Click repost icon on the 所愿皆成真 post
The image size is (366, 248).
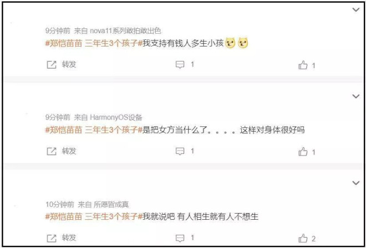(52, 238)
